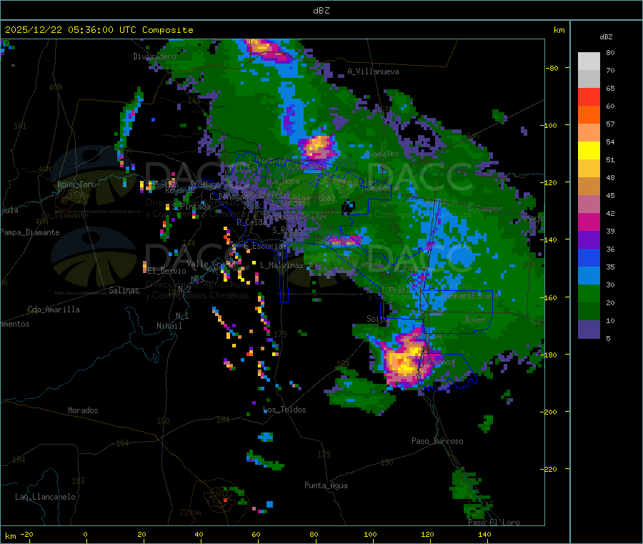Viewport: 643px width, 544px height.
Task: Select the green 30 dBZ legend swatch
Action: pos(589,293)
